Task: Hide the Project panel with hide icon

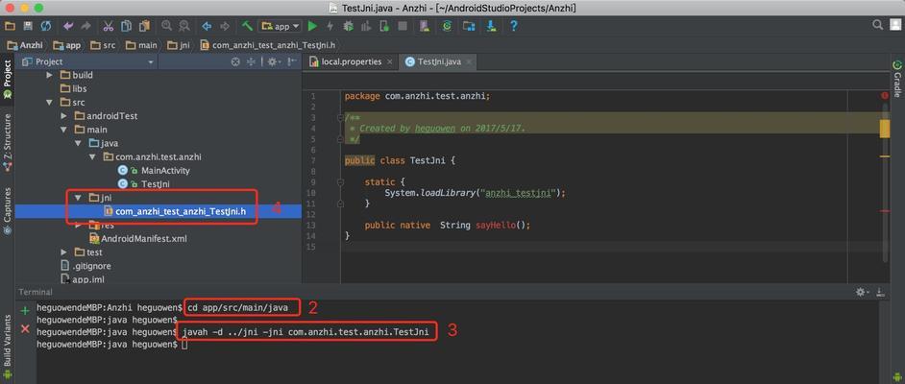Action: point(292,61)
